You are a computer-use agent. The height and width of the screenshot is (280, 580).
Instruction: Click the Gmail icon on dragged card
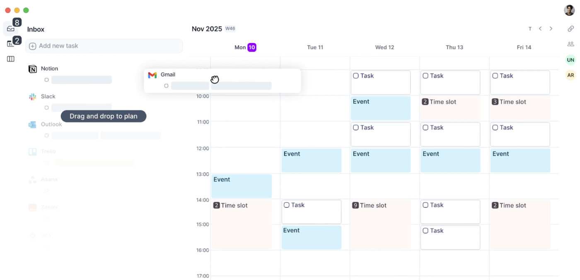[152, 75]
